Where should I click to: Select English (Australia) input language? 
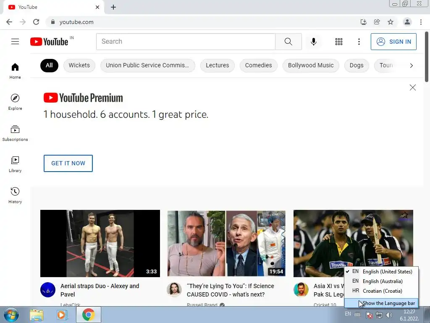coord(381,281)
